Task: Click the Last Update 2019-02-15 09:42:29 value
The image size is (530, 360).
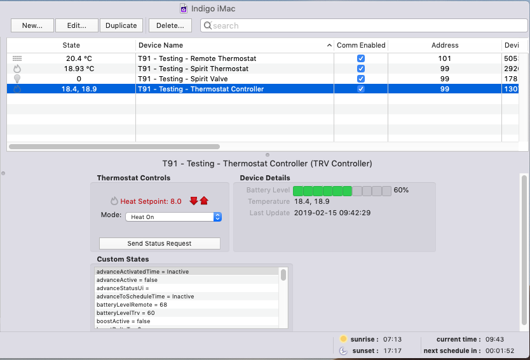Action: [332, 213]
